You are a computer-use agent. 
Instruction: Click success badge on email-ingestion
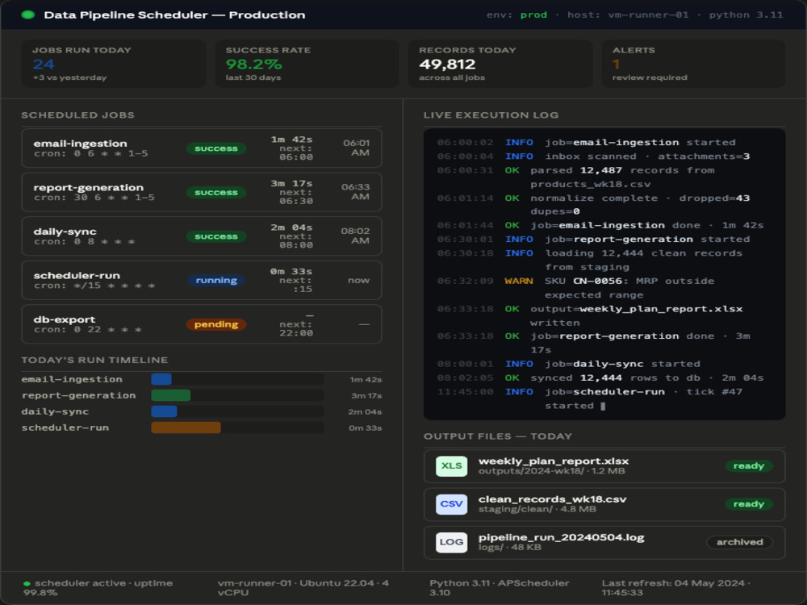(216, 148)
